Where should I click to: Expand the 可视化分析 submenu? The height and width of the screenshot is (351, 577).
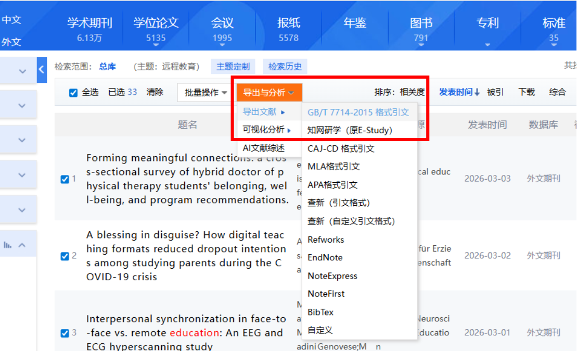click(266, 130)
